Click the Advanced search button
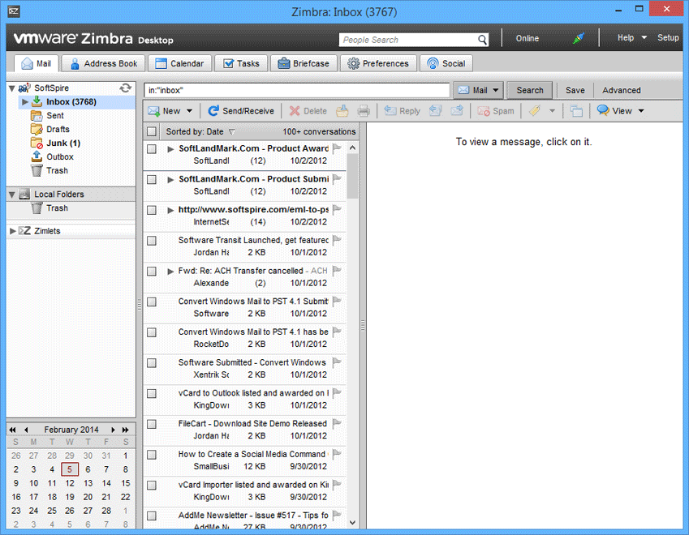The height and width of the screenshot is (535, 689). point(621,90)
